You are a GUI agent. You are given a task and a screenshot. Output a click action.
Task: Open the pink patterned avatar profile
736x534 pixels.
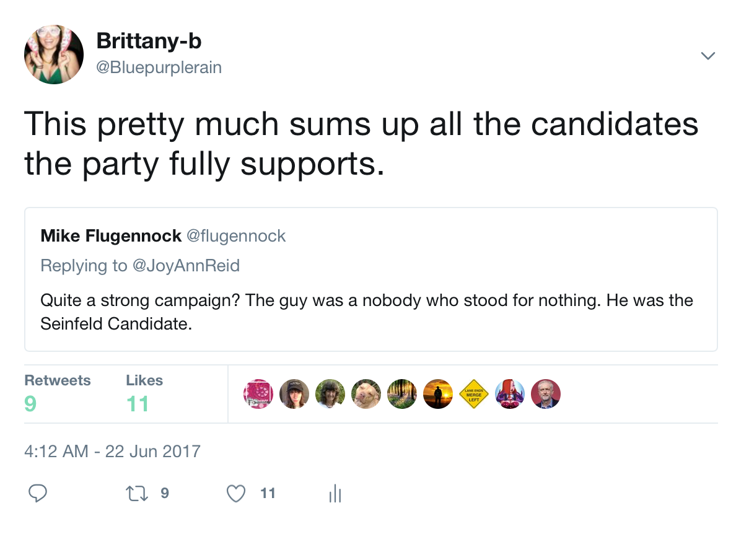258,394
